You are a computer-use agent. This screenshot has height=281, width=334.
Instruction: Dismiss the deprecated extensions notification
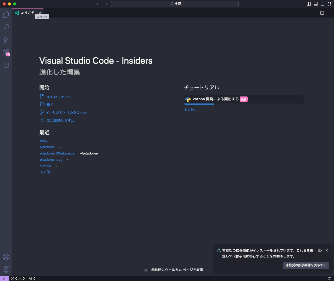(x=327, y=250)
